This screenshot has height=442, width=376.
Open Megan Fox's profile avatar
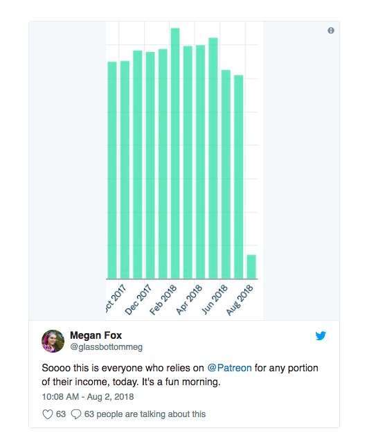click(x=53, y=341)
